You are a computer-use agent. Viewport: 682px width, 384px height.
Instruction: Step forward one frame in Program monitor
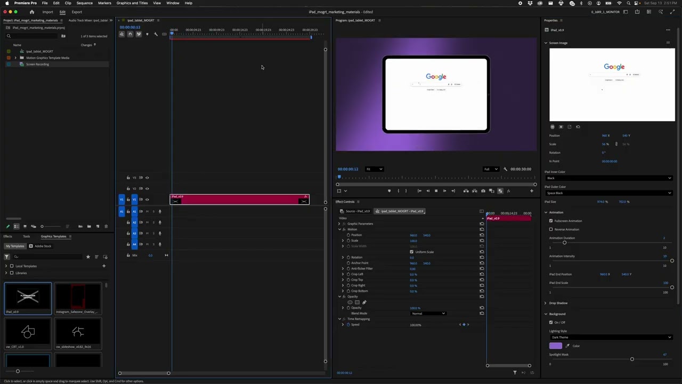tap(444, 191)
